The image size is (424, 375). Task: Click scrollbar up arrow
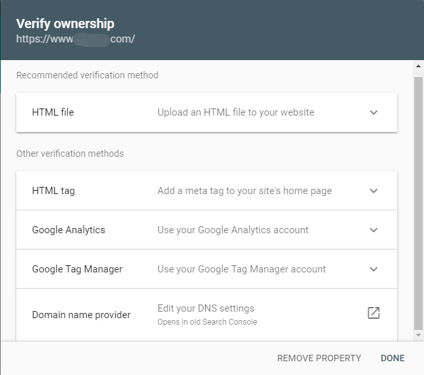coord(419,66)
